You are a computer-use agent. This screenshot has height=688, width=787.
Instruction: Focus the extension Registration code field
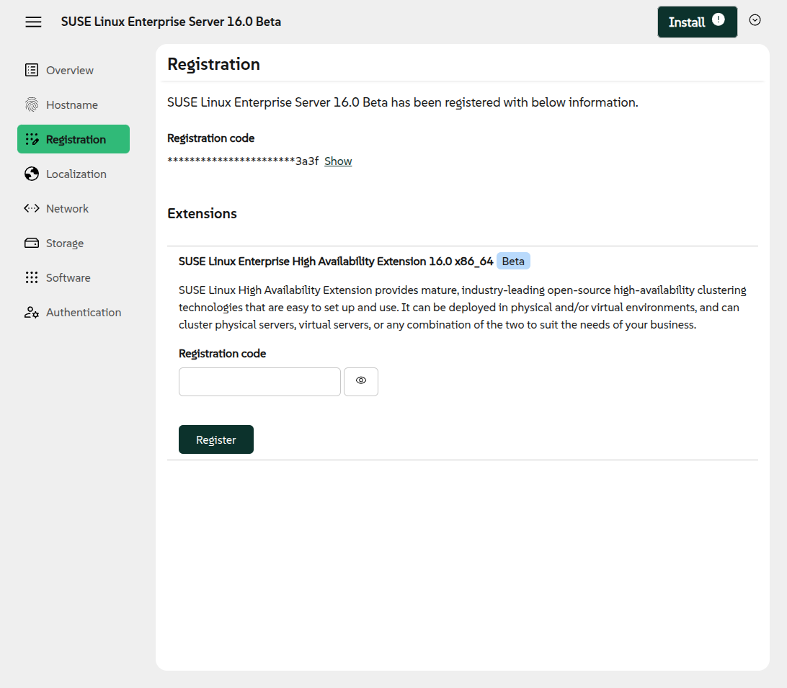[x=259, y=381]
